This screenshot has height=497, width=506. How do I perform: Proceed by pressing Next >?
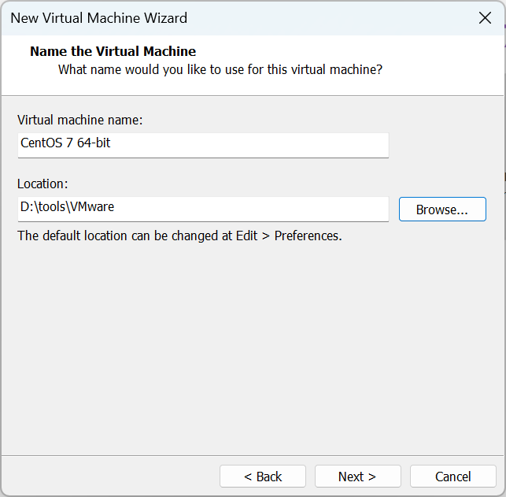357,477
